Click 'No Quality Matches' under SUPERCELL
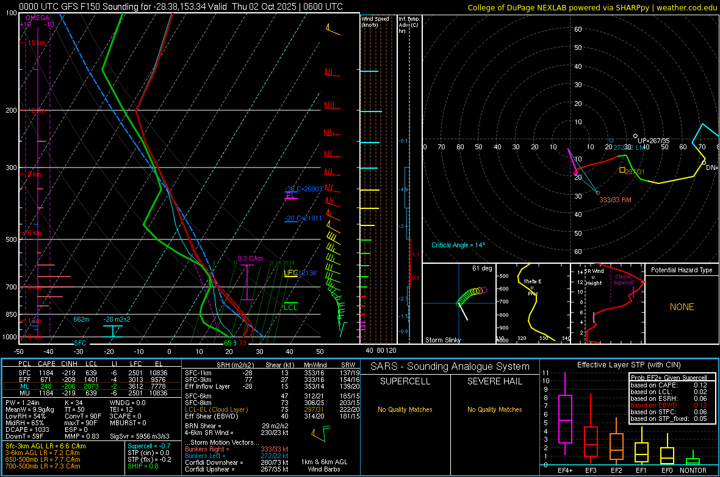 405,409
